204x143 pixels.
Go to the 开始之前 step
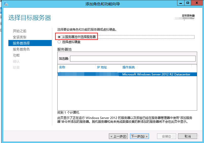20,31
